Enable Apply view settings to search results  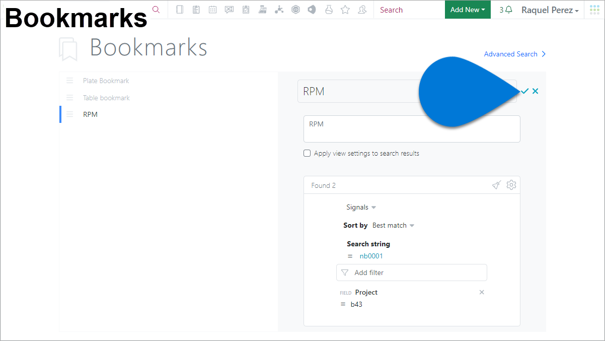coord(307,153)
